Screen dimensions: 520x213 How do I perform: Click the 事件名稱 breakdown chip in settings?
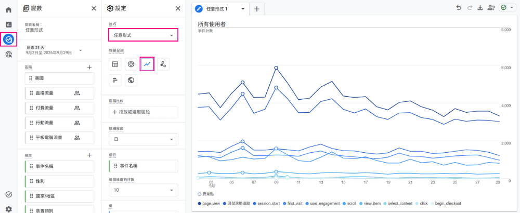pos(144,166)
